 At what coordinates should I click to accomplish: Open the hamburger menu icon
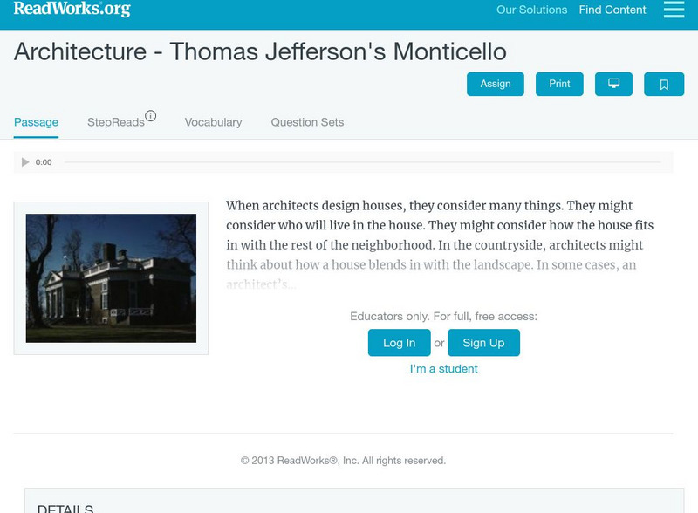[x=674, y=10]
